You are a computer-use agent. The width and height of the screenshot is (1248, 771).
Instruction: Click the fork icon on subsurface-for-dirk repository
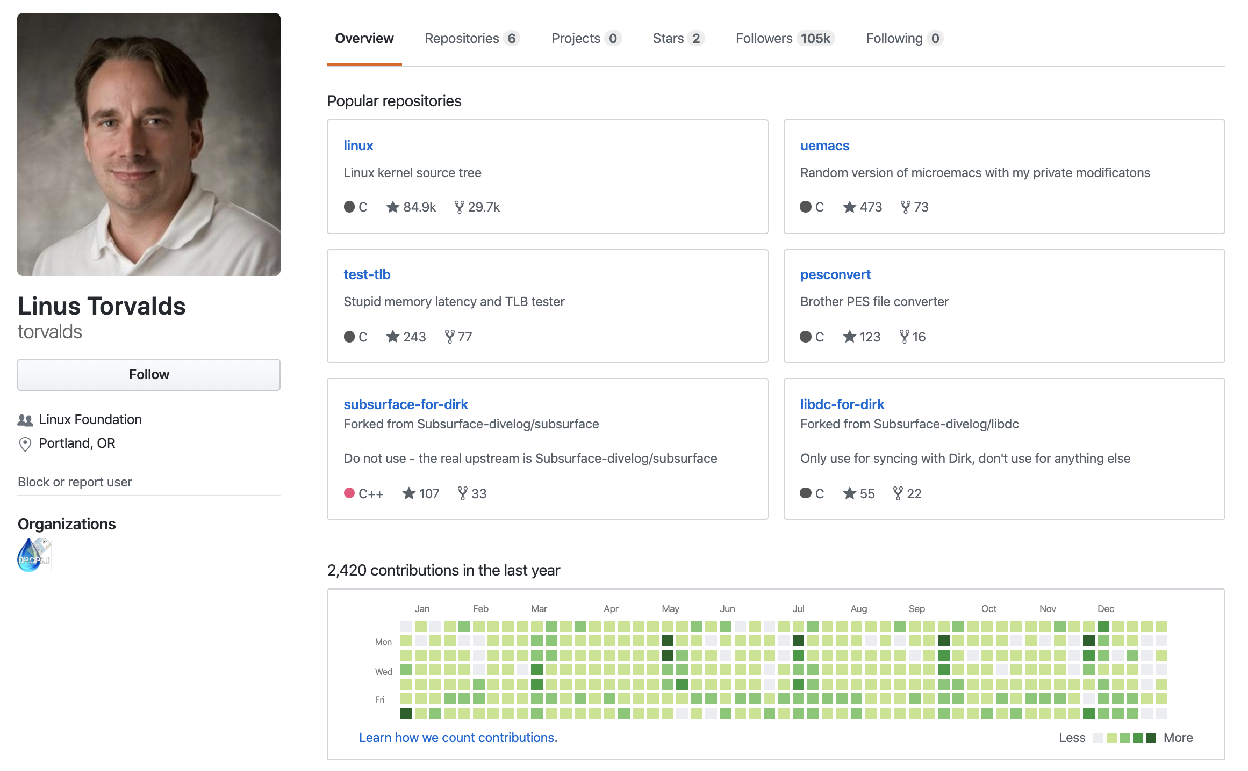click(462, 493)
